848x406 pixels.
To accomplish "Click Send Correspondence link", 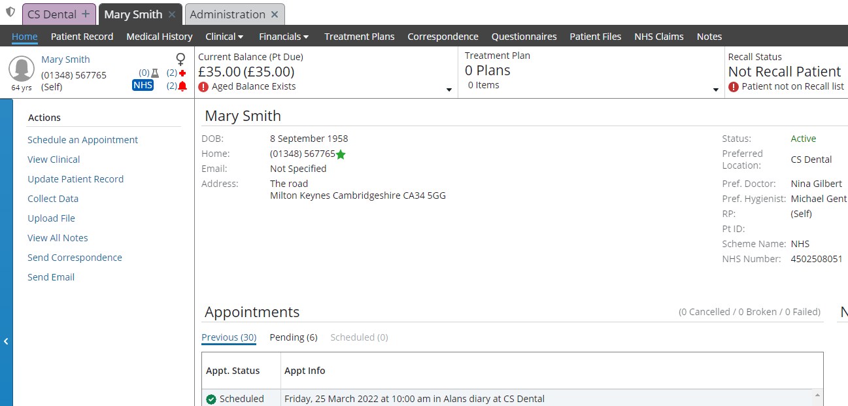I will point(75,258).
